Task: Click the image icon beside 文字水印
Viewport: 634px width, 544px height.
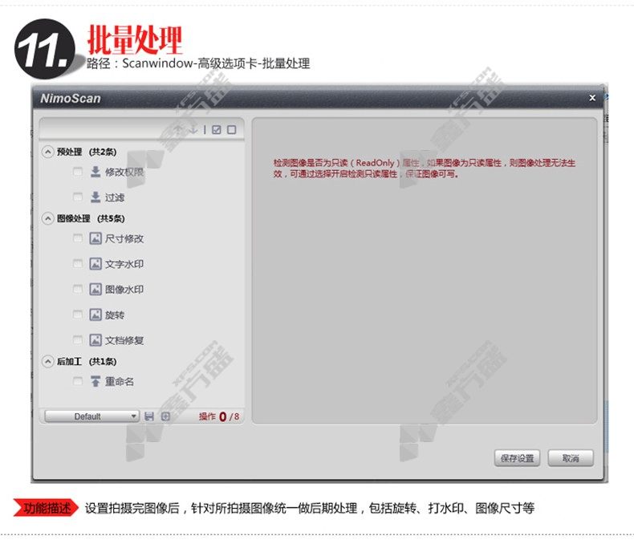Action: point(96,264)
